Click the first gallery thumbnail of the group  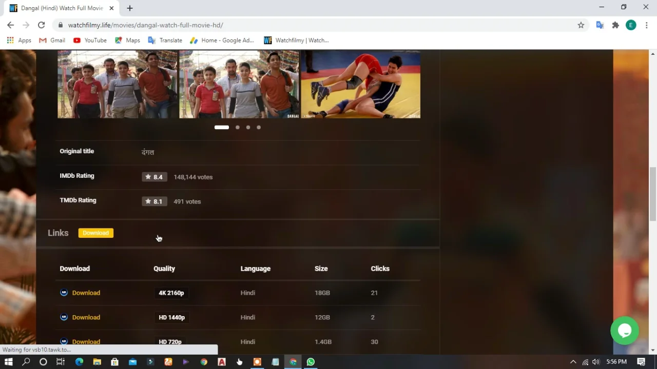coord(118,84)
